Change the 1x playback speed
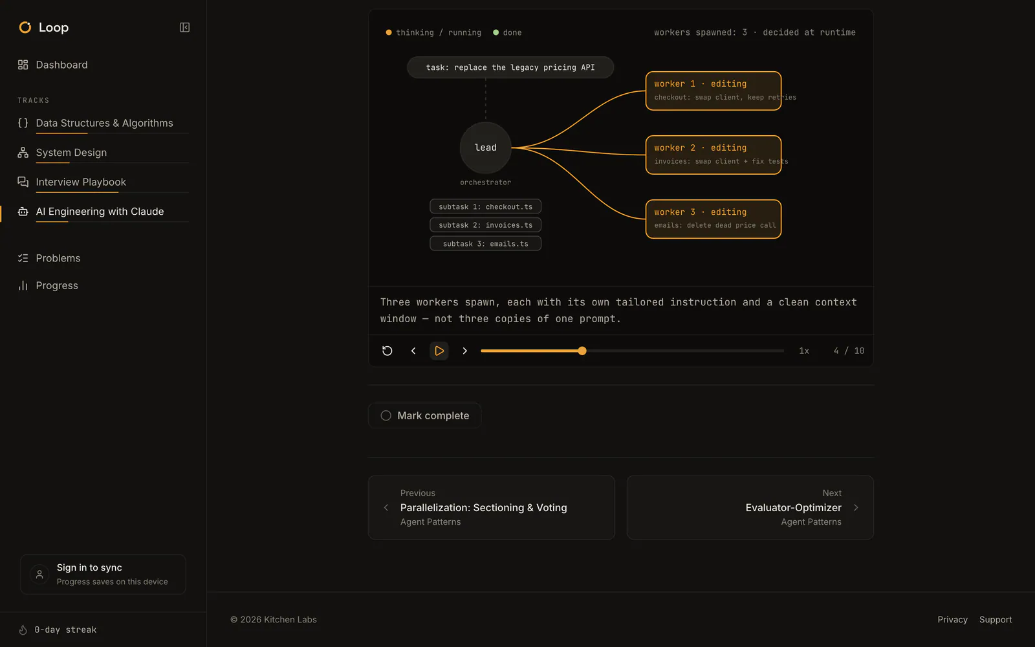The height and width of the screenshot is (647, 1035). point(804,351)
